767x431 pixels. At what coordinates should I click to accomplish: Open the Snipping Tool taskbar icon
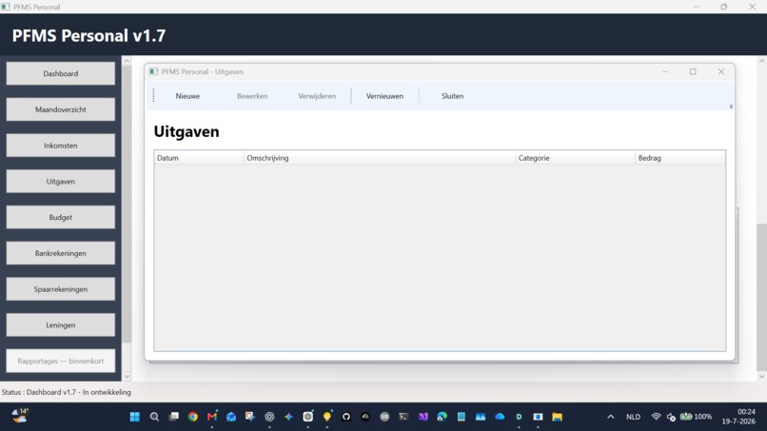coord(250,417)
